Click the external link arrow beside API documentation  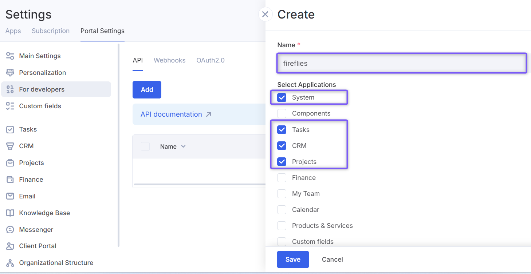(x=209, y=114)
